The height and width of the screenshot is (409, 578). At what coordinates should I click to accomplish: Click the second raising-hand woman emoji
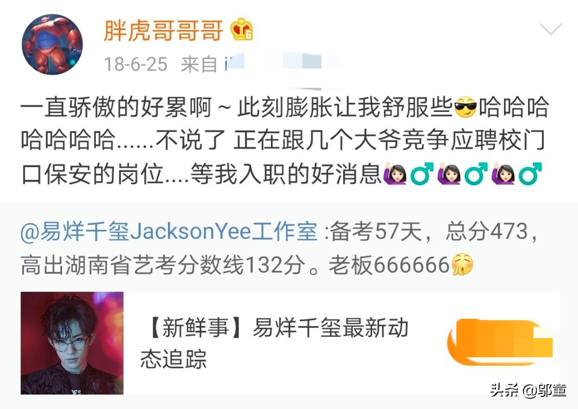point(449,173)
